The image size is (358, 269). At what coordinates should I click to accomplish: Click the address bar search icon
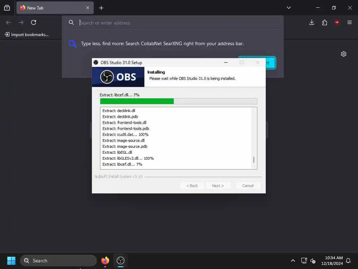point(71,22)
